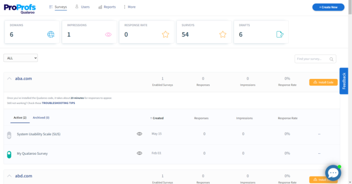Click the star icon in Response Rate card
Viewport: 352px width, 184px height.
(165, 34)
